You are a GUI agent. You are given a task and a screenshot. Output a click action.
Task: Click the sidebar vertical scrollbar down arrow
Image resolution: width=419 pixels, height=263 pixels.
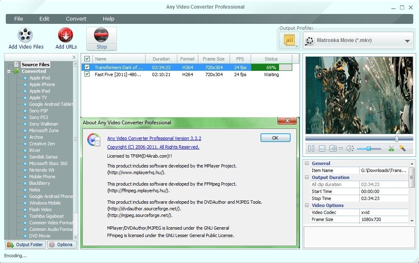point(75,237)
